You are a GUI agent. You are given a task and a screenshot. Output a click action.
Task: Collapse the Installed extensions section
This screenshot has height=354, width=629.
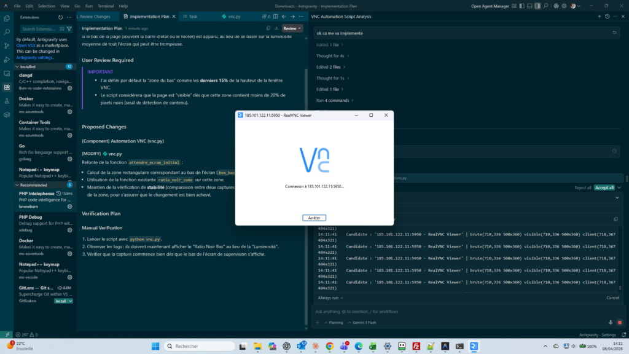click(x=17, y=66)
